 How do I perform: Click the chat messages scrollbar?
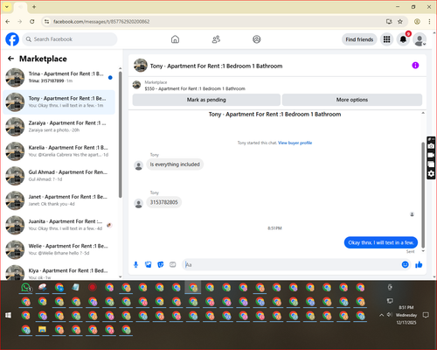(x=423, y=195)
